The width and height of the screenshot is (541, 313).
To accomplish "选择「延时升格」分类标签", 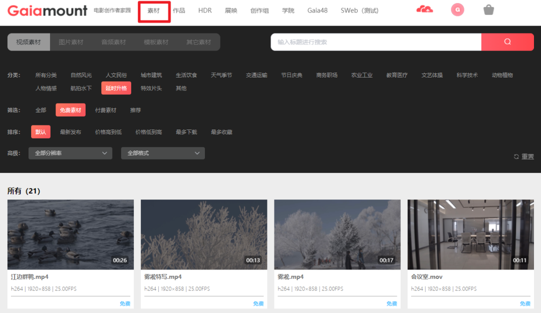I will click(115, 88).
